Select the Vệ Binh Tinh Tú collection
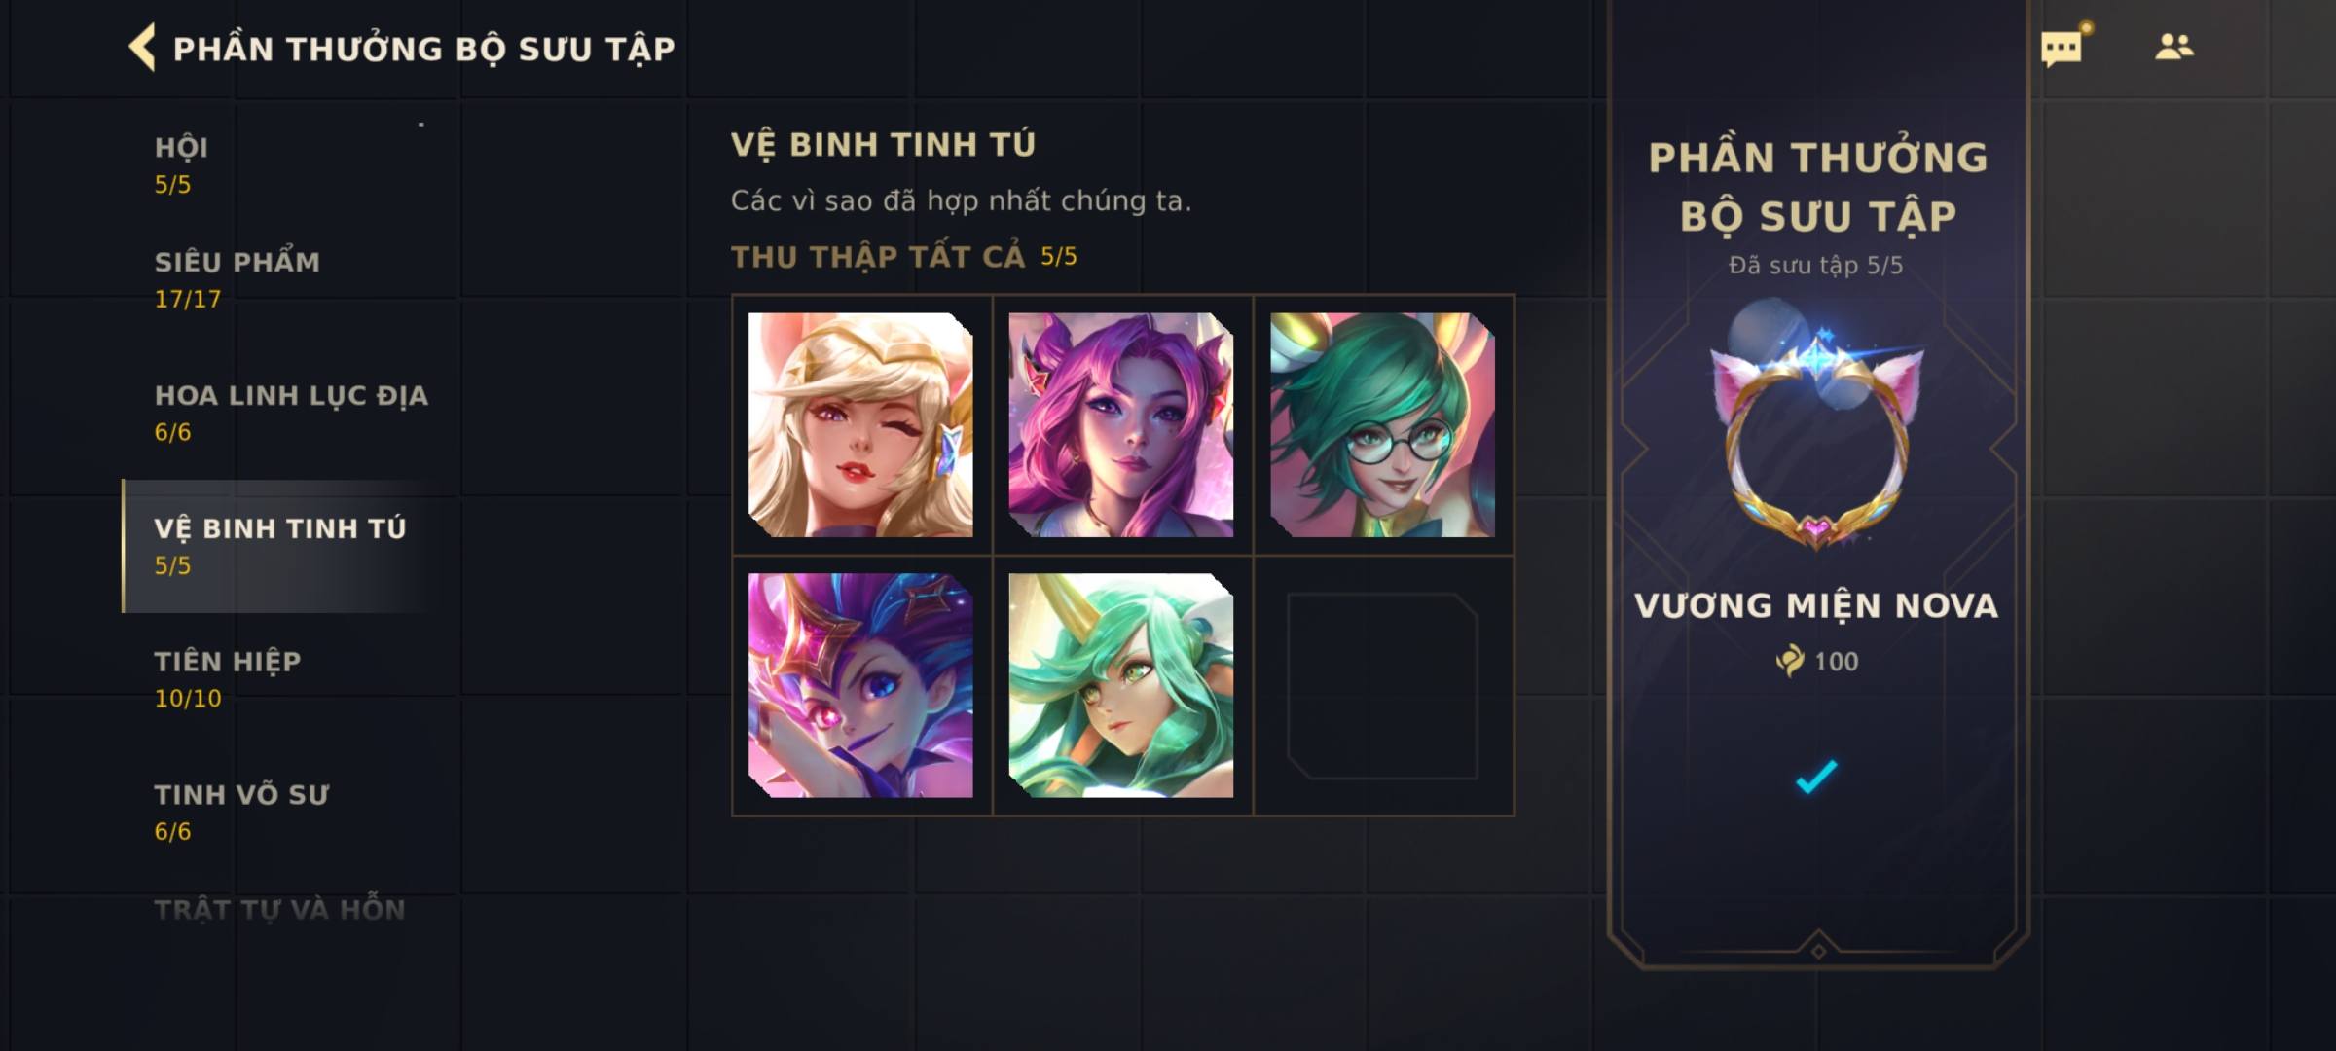Viewport: 2336px width, 1051px height. pyautogui.click(x=282, y=546)
